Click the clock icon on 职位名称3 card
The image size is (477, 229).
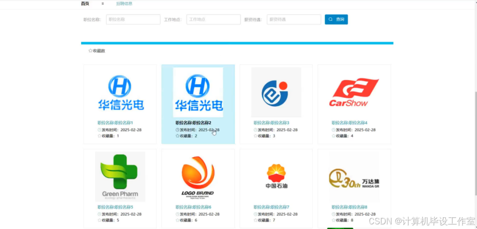point(255,130)
